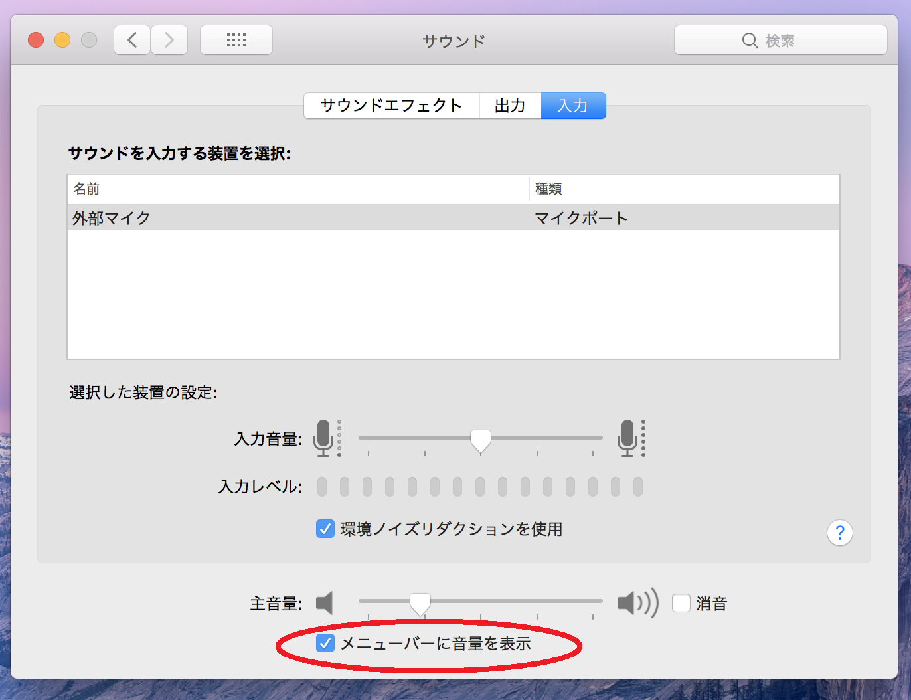Click the 種類 column header

click(685, 189)
